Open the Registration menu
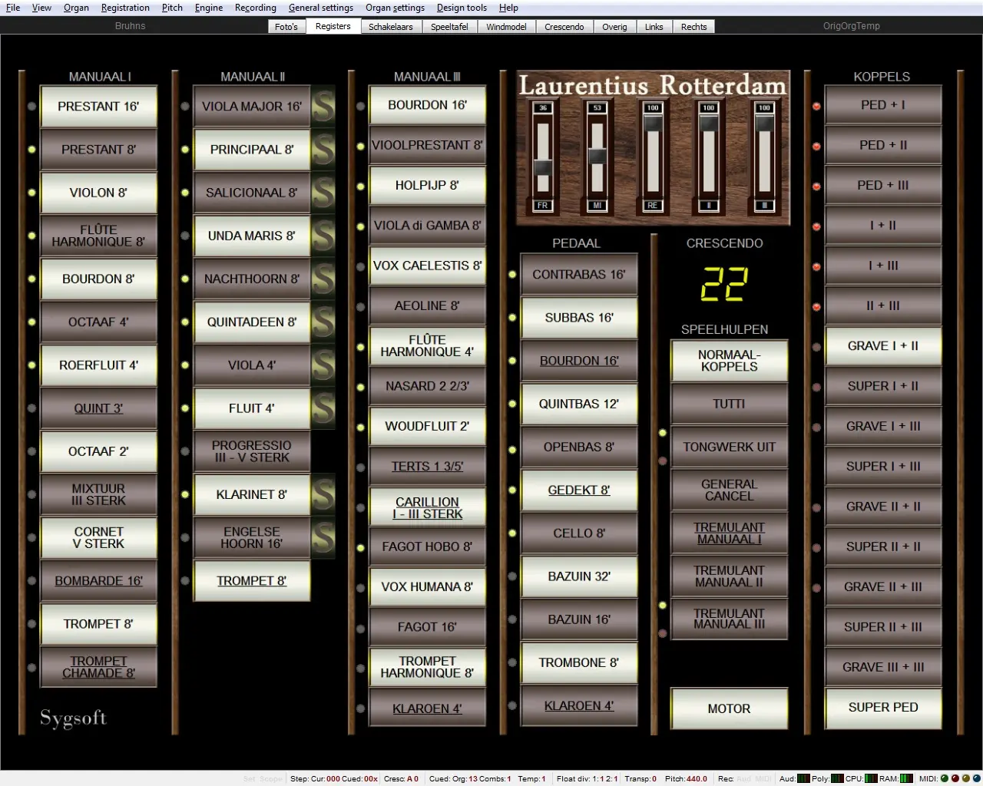Image resolution: width=983 pixels, height=786 pixels. [x=125, y=8]
